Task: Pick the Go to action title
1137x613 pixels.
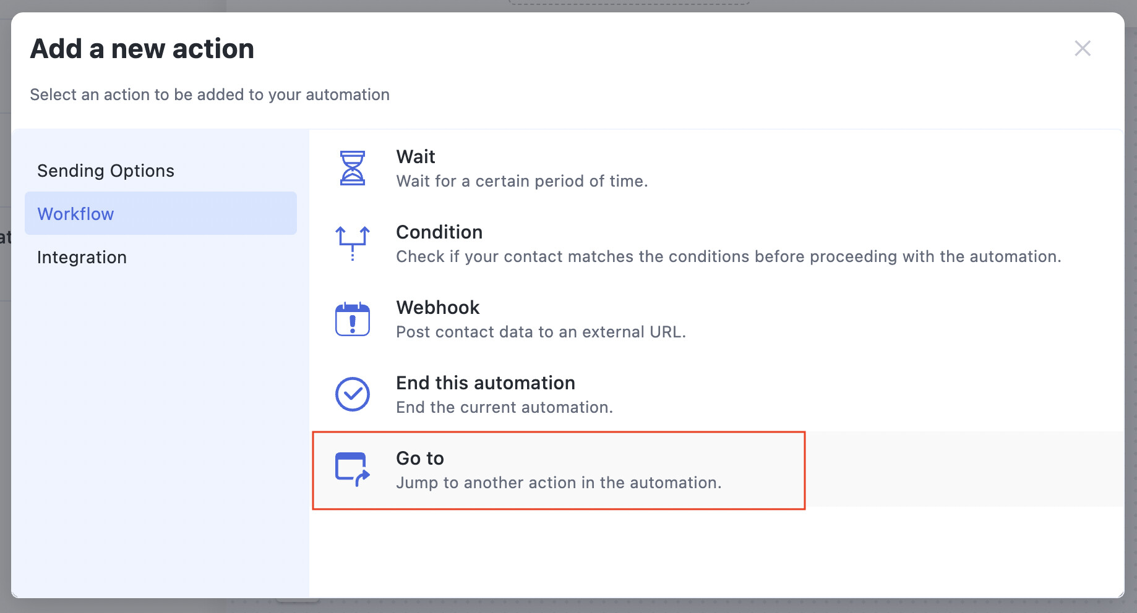Action: [420, 458]
